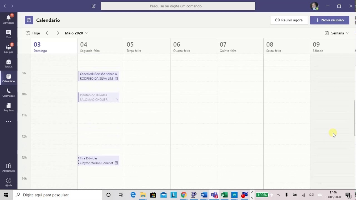Open Chamadas in the sidebar

tap(9, 92)
